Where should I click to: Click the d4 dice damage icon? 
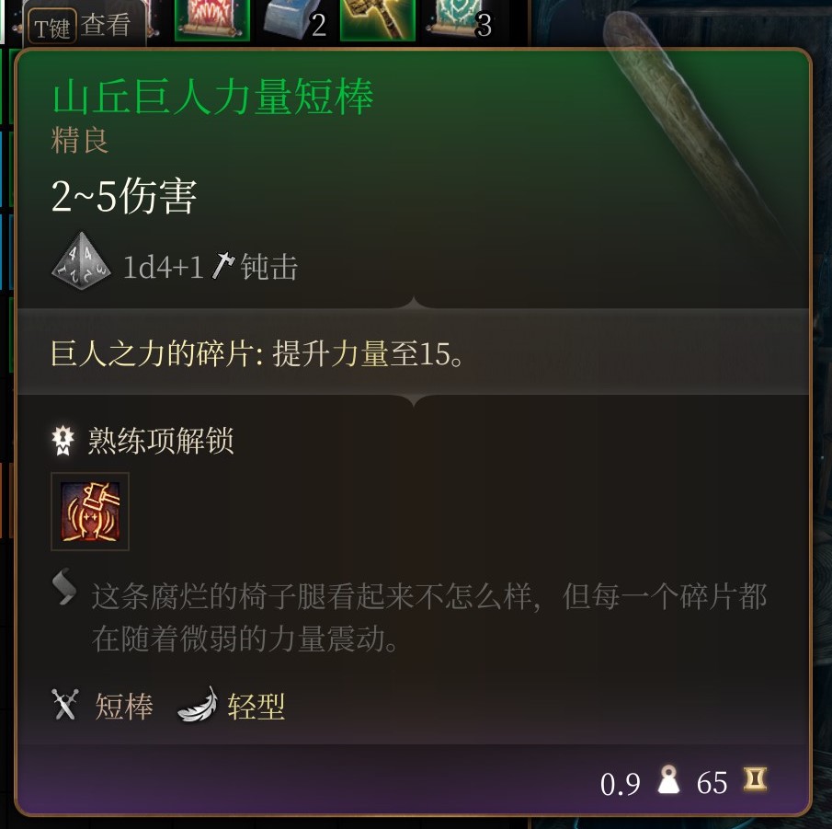[x=81, y=262]
